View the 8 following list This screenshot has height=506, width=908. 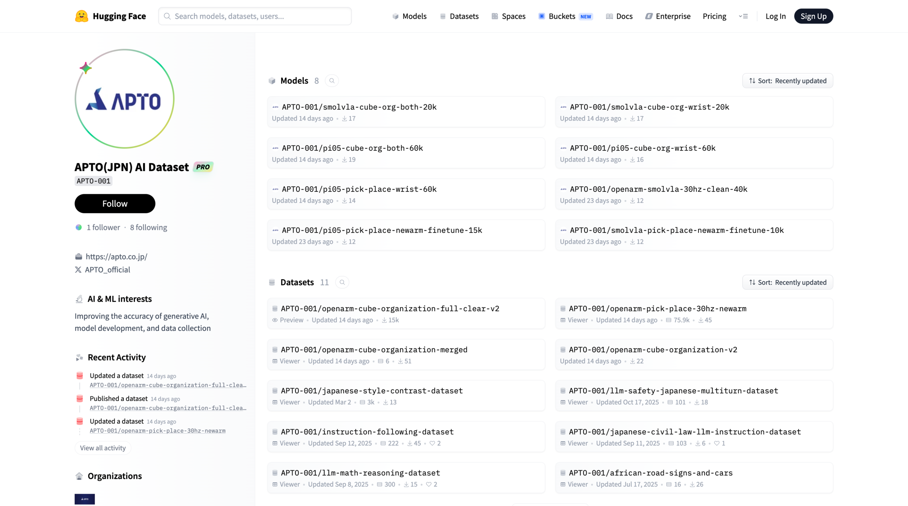149,227
